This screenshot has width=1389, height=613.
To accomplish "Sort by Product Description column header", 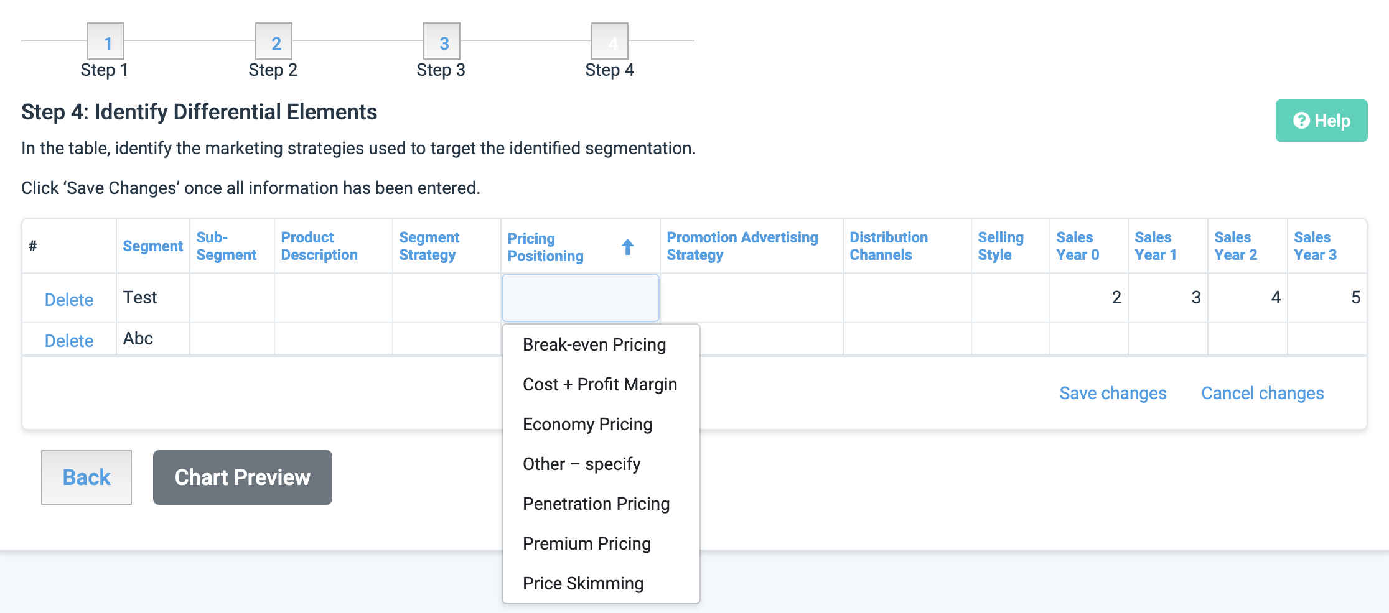I will [x=319, y=246].
